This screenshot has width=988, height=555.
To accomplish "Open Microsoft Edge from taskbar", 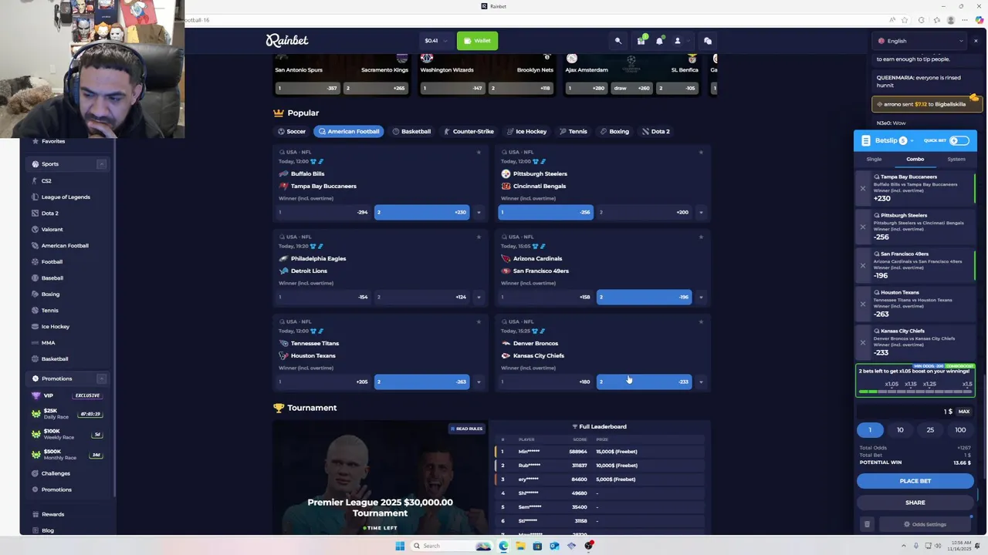I will pyautogui.click(x=503, y=546).
